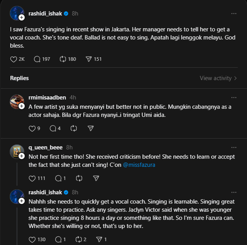Image resolution: width=247 pixels, height=245 pixels.
Task: Open q_ueen_beee's profile picture
Action: 17,151
